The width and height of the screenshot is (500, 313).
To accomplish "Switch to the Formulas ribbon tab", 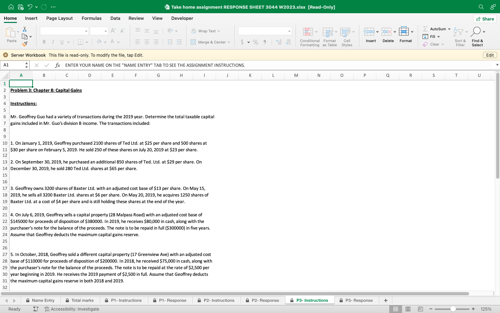I will click(92, 18).
